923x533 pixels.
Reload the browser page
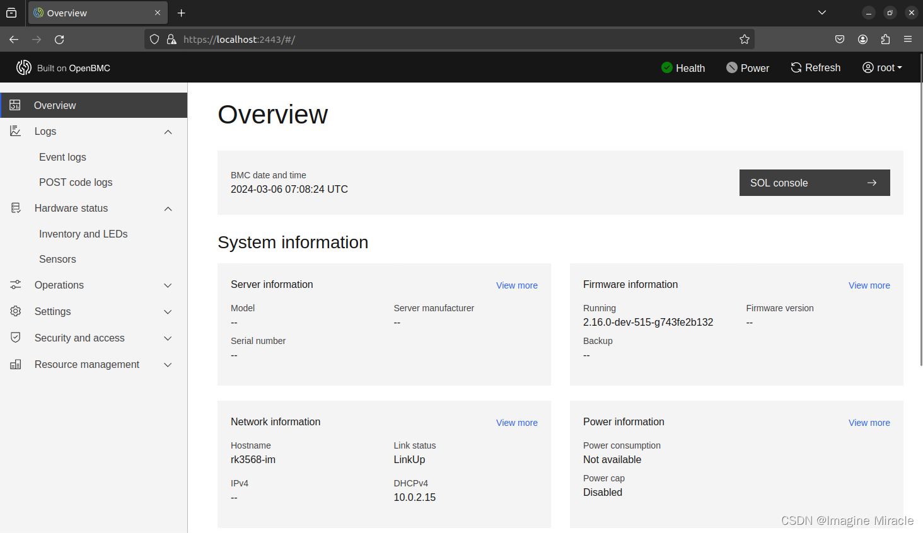tap(59, 39)
